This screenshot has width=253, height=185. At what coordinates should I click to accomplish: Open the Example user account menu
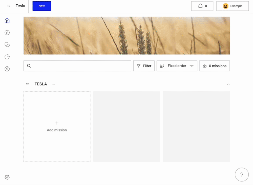232,6
